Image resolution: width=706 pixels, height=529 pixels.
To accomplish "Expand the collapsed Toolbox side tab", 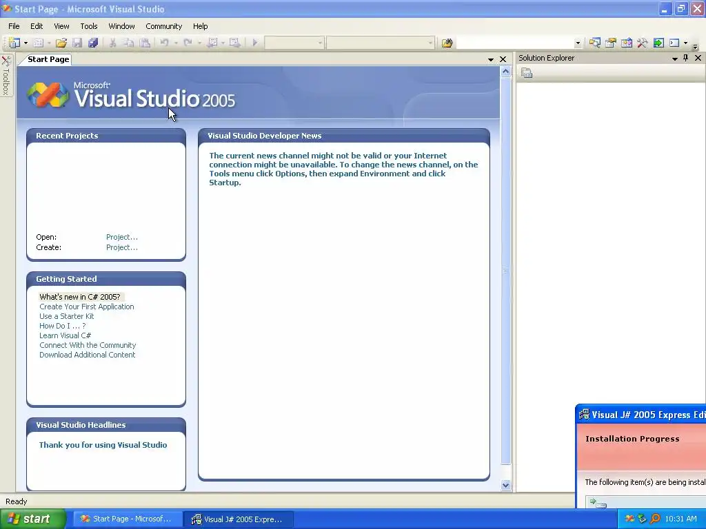I will (6, 75).
